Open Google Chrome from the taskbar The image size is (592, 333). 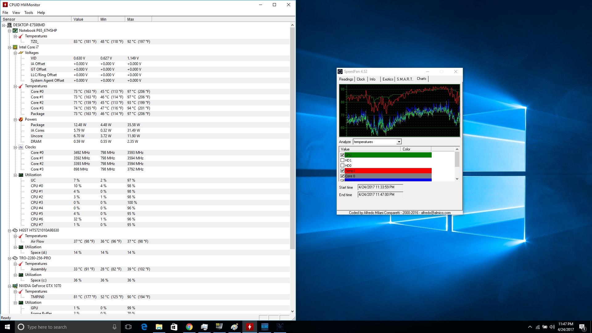pos(189,327)
